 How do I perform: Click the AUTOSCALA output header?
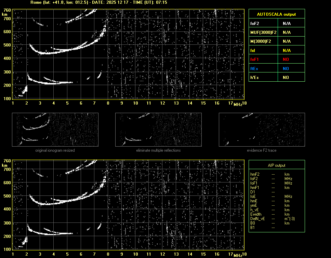click(276, 14)
